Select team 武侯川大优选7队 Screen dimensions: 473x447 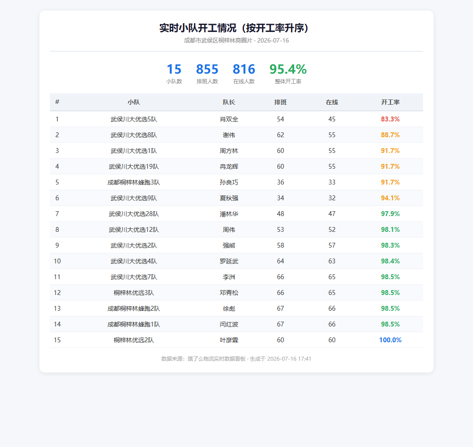coord(134,277)
